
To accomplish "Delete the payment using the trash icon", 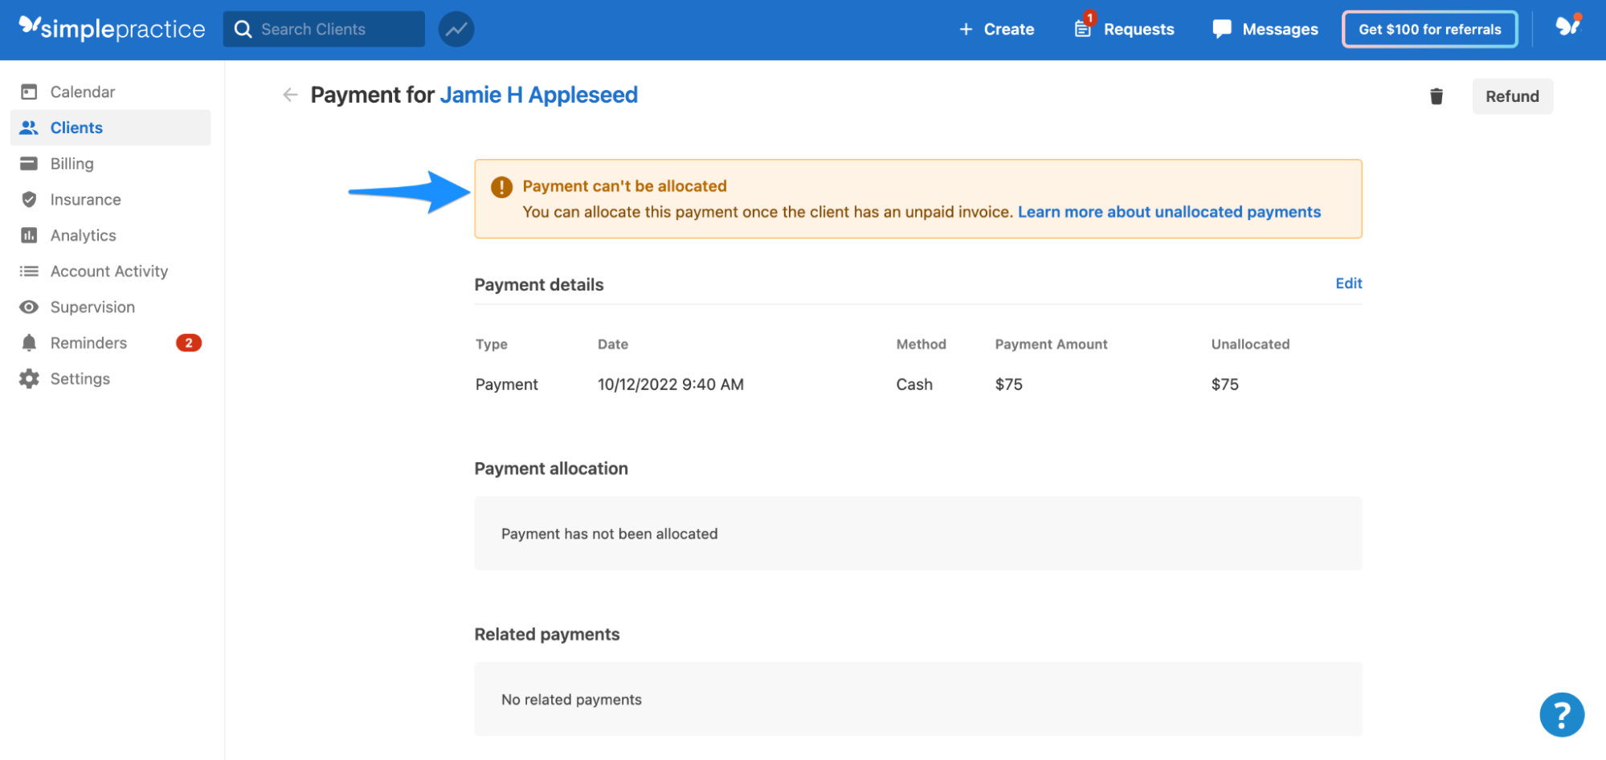I will [x=1436, y=96].
